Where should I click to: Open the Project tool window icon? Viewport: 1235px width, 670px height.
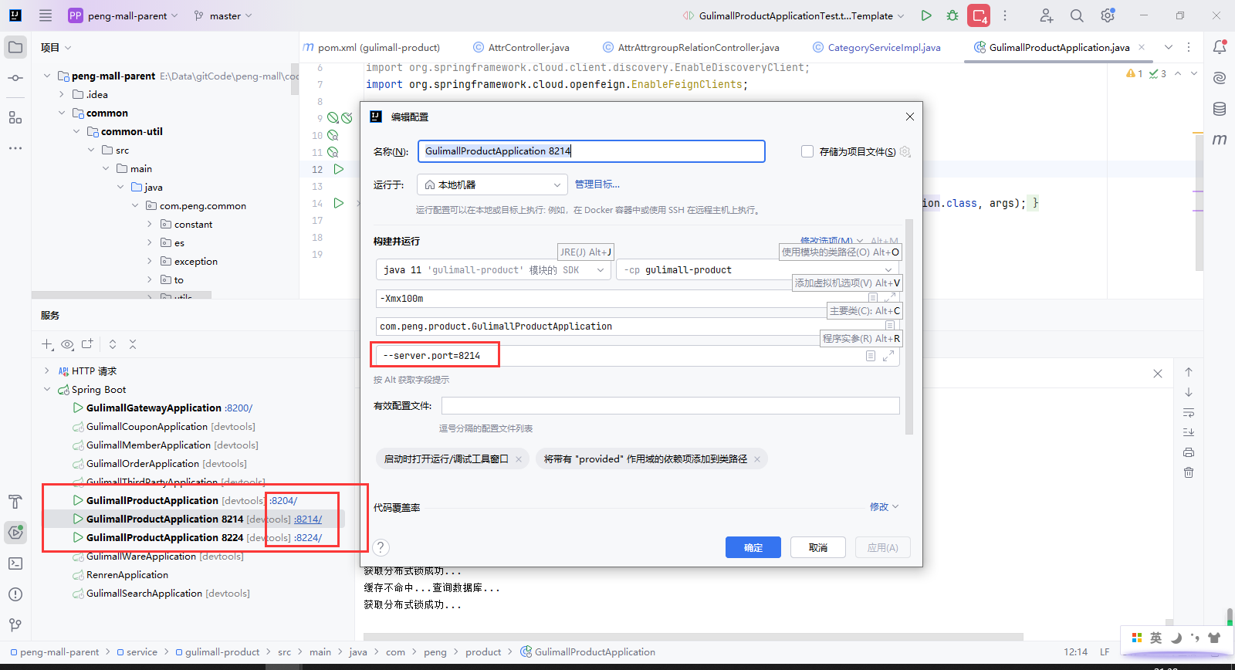(15, 47)
